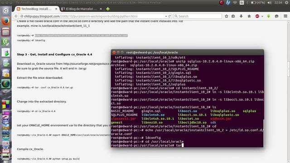Click 'cd cx_Oracle-4.4' code line
Viewport: 290px width, 163px height.
[45, 111]
